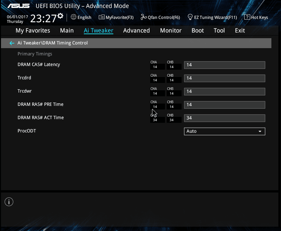Click the 23:27 clock time

[x=43, y=19]
